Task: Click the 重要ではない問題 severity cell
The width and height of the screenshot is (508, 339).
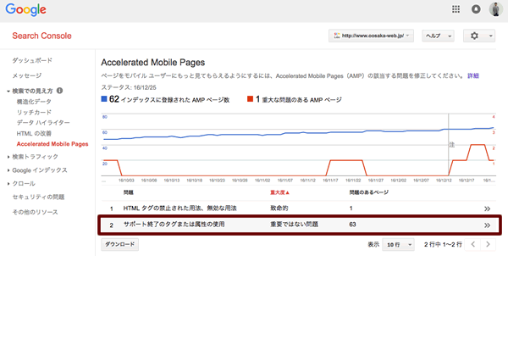Action: click(x=294, y=224)
